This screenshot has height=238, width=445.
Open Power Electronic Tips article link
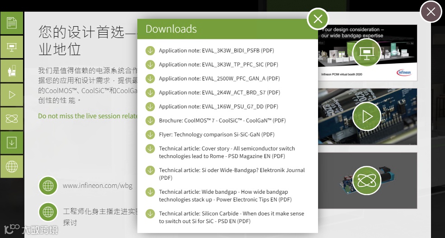[x=225, y=196]
